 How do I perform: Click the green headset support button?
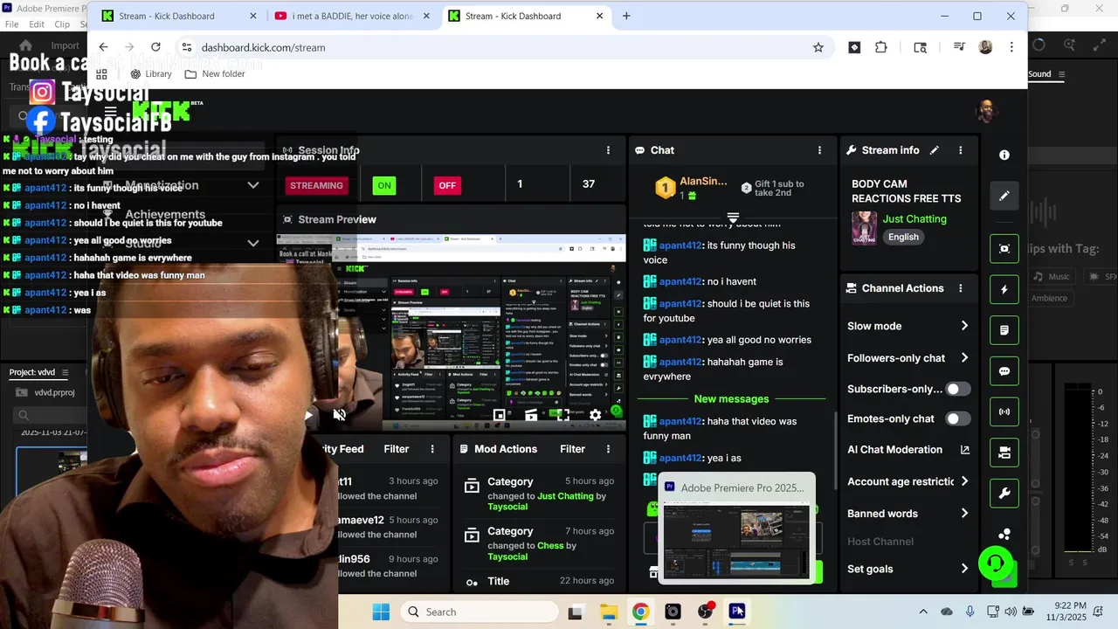(995, 563)
